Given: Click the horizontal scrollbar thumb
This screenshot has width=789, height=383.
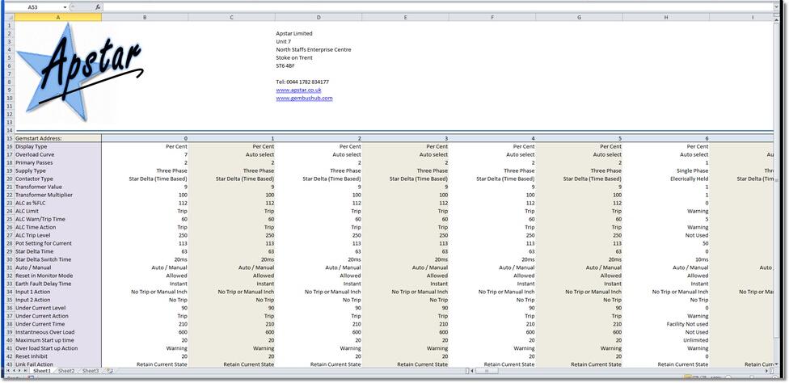Looking at the screenshot, I should (x=485, y=371).
